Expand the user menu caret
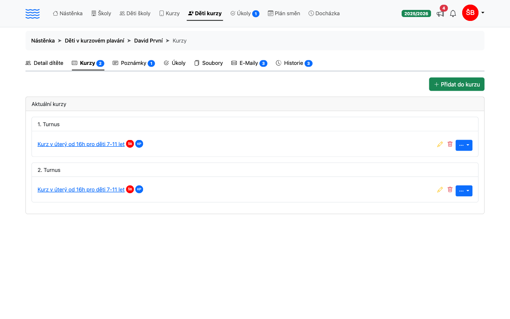The image size is (510, 319). click(x=483, y=13)
